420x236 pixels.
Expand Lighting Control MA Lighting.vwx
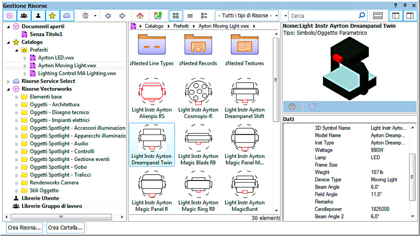[x=25, y=73]
